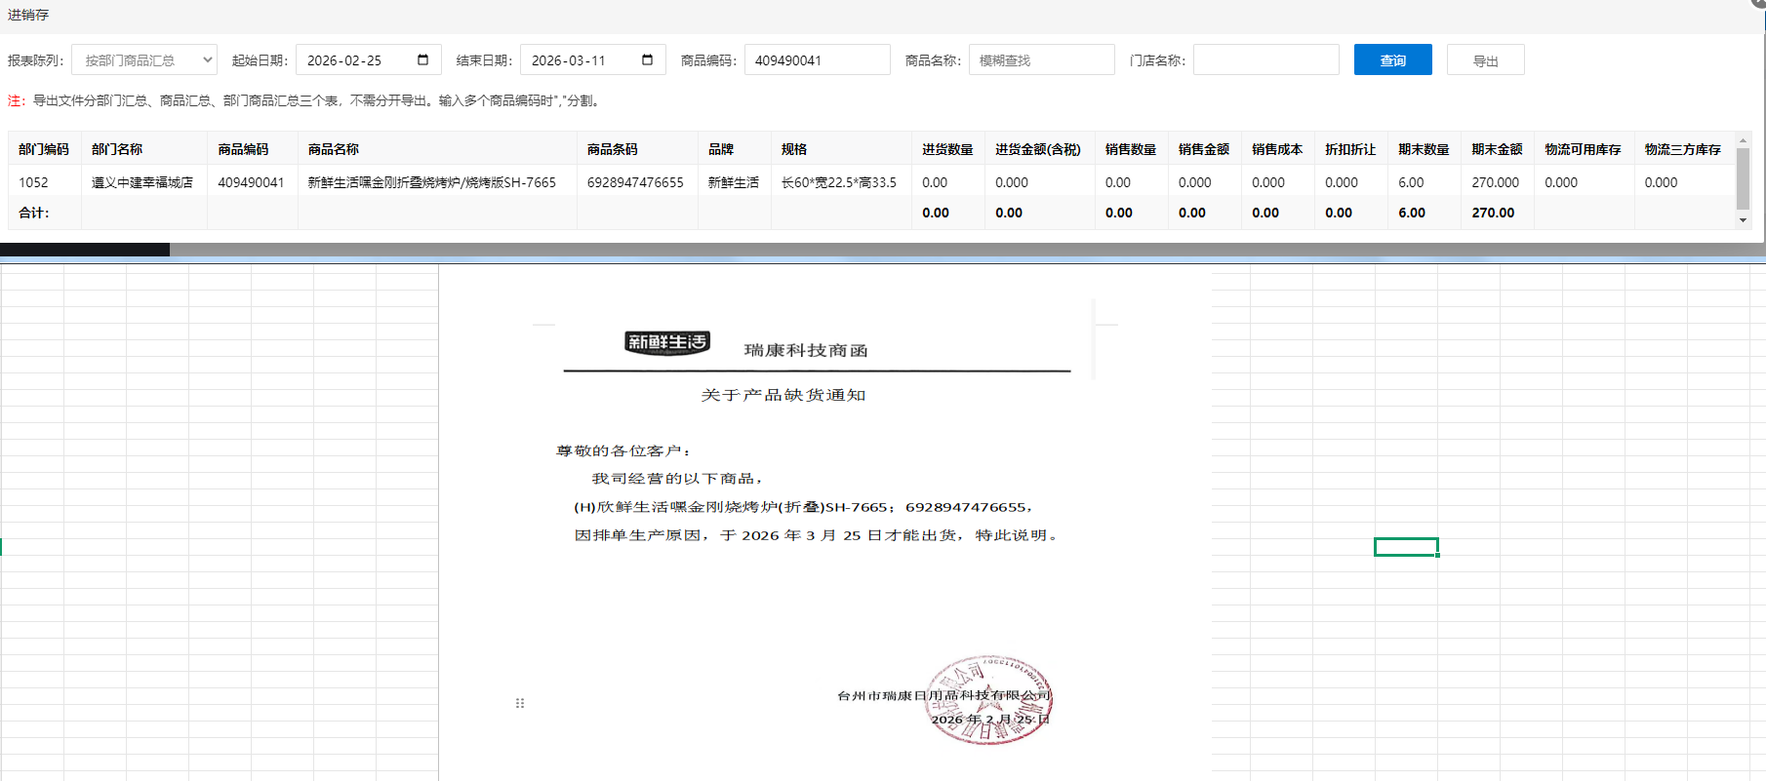This screenshot has width=1766, height=781.
Task: Select the 部门名称 column header
Action: (117, 149)
